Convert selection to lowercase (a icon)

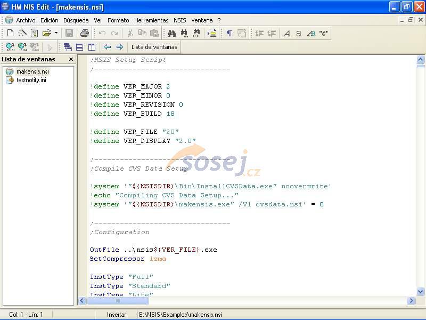click(x=299, y=33)
